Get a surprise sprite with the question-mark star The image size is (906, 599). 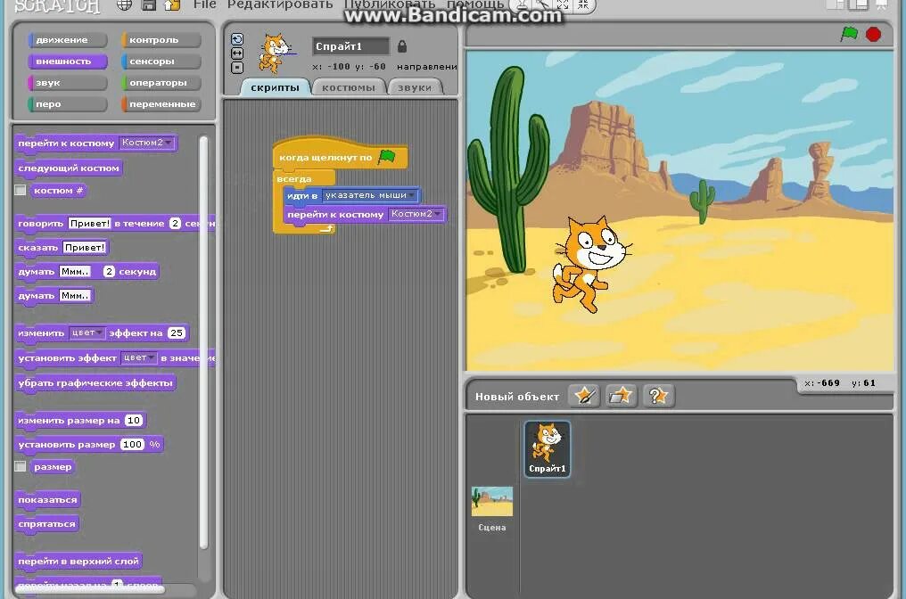tap(658, 397)
